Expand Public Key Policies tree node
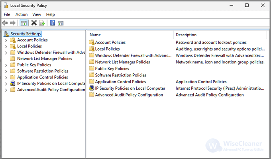Image resolution: width=271 pixels, height=159 pixels. [6, 65]
